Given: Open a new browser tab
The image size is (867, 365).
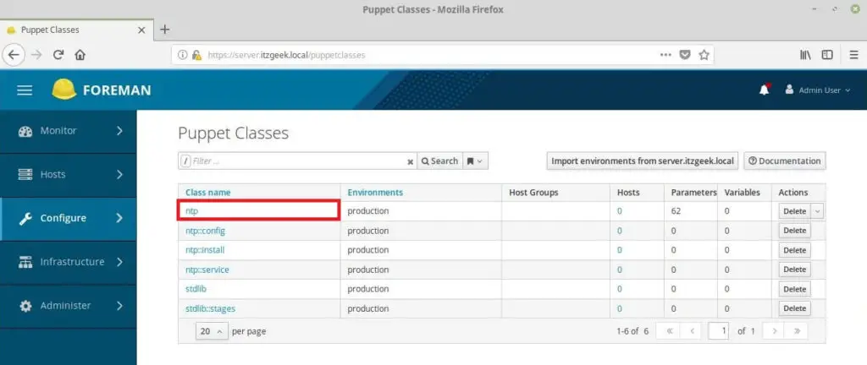Looking at the screenshot, I should 165,29.
